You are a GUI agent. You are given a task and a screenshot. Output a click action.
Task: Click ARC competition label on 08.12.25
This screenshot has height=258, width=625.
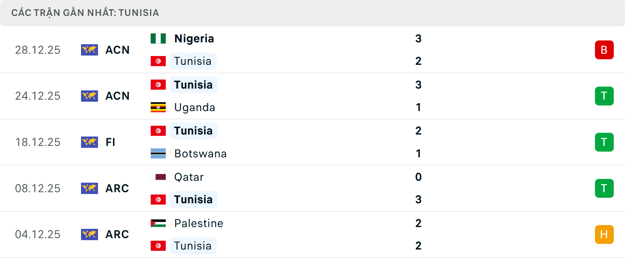pos(117,188)
